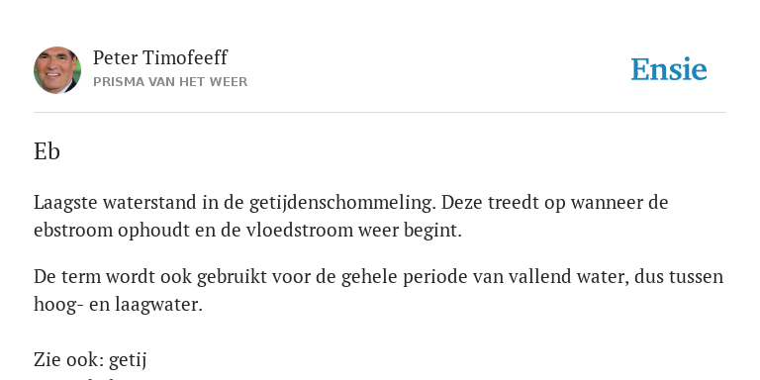Follow the "getij" reference after Zie ook
The image size is (760, 380).
tap(128, 360)
